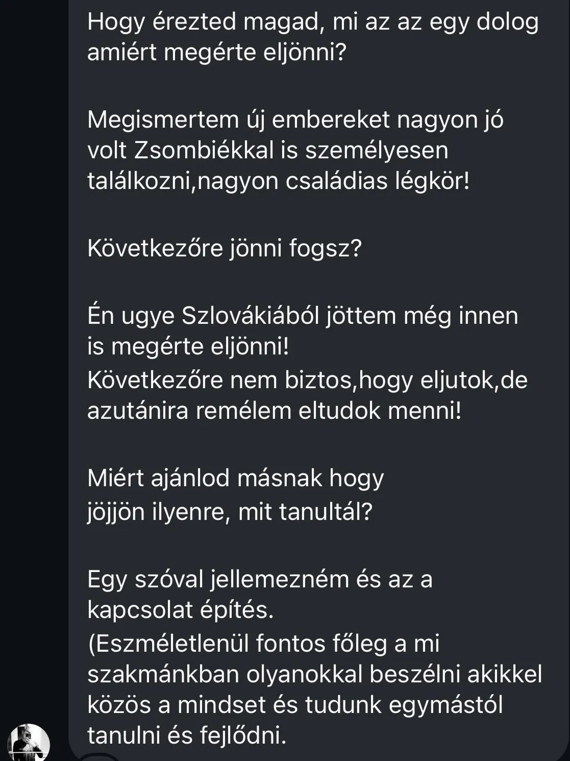Screen dimensions: 570x761
Task: Click the question 'Miért ajánlod másnak hogy'
Action: [x=235, y=479]
